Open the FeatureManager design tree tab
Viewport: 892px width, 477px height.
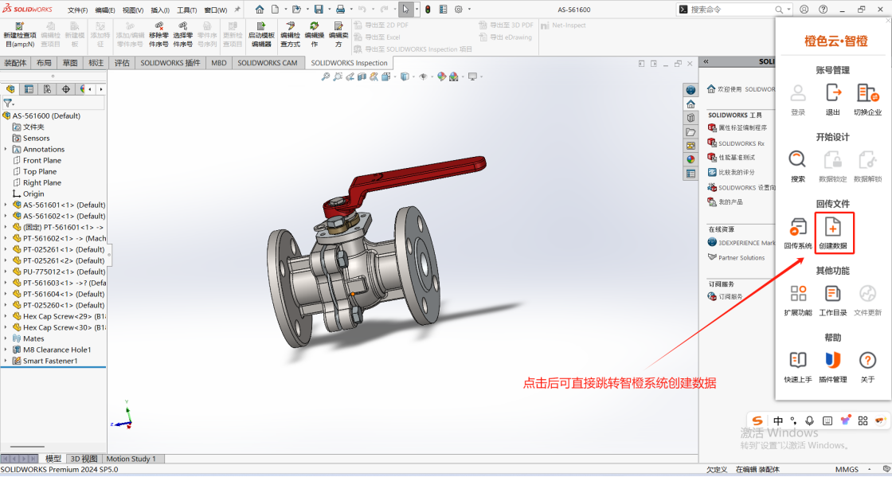pyautogui.click(x=10, y=88)
